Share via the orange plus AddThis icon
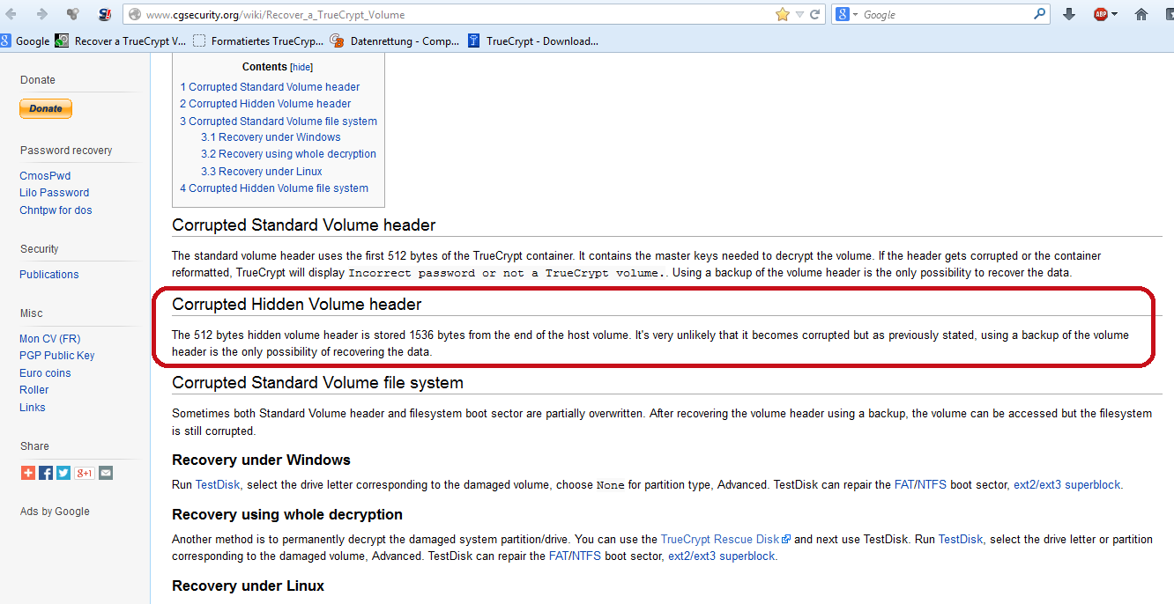 pos(28,473)
